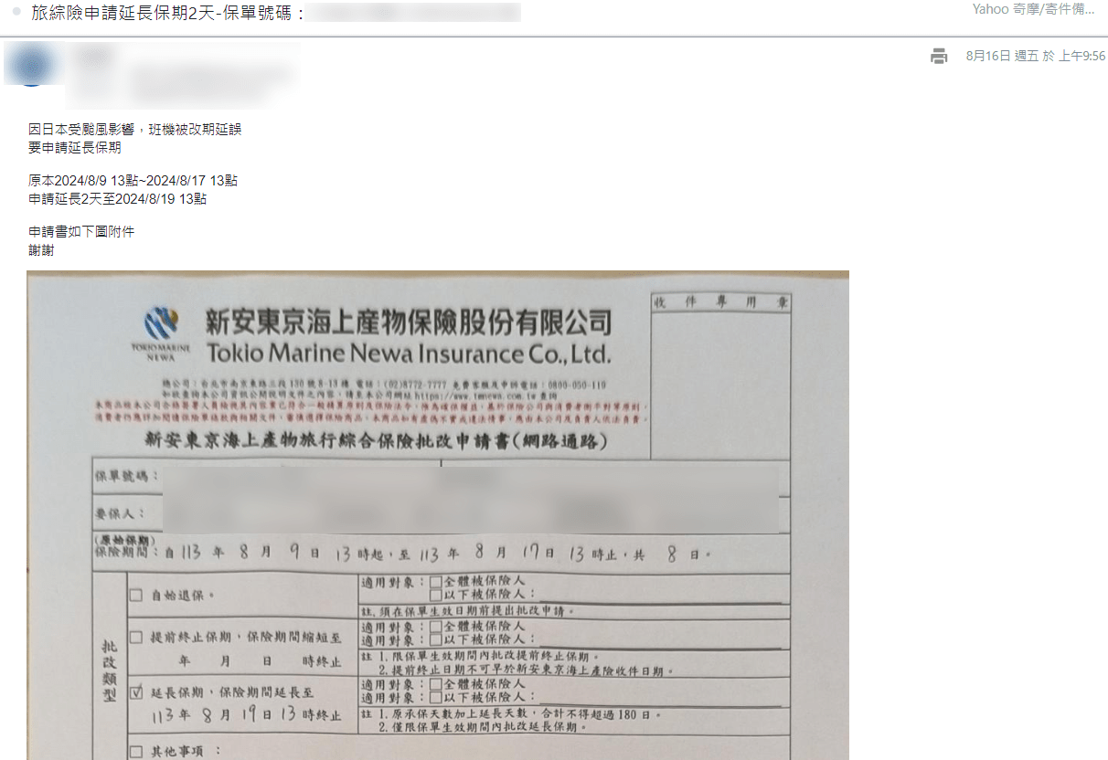Open the Yahoo 奇摩/寄件備 folder label
Screen dimensions: 1108x760
1034,9
